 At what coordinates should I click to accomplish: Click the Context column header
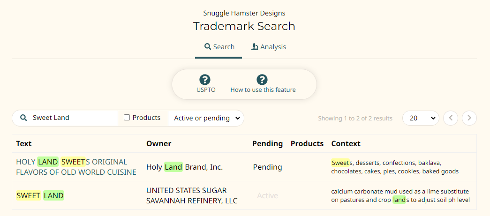tap(346, 143)
